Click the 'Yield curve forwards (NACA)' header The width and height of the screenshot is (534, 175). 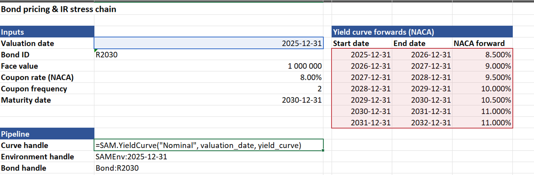[x=422, y=32]
